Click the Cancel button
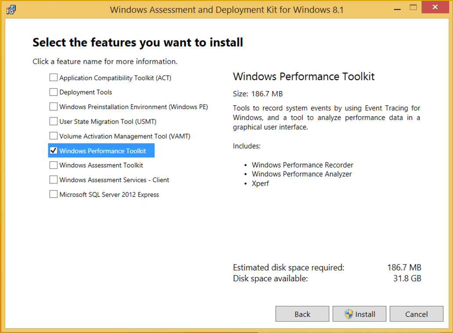Image resolution: width=453 pixels, height=333 pixels. [x=416, y=314]
